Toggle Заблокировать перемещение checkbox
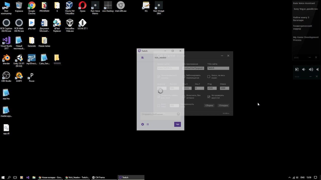The width and height of the screenshot is (321, 180). (x=184, y=76)
